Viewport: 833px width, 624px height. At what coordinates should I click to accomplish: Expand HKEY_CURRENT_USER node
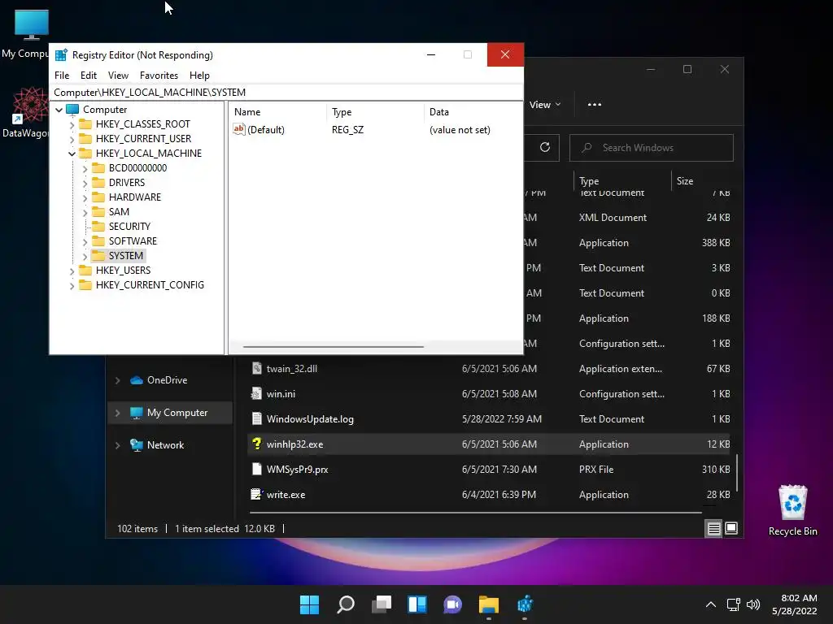coord(72,139)
